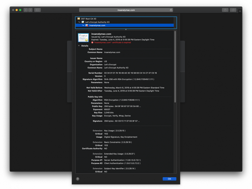
Task: Click the serial number value 03 34 D1 E1
Action: click(x=130, y=73)
